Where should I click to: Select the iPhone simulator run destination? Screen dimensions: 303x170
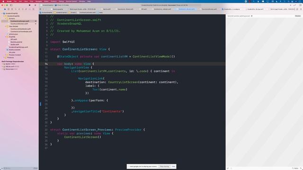tap(62, 5)
